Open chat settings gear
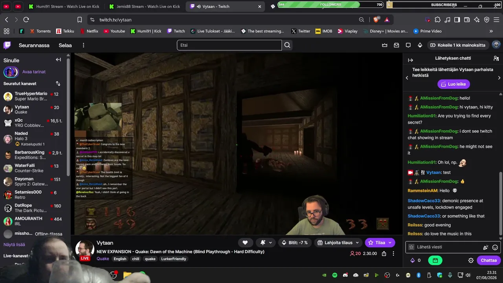 471,260
